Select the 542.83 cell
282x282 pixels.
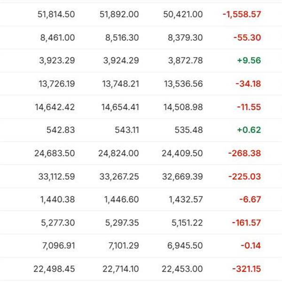(62, 130)
